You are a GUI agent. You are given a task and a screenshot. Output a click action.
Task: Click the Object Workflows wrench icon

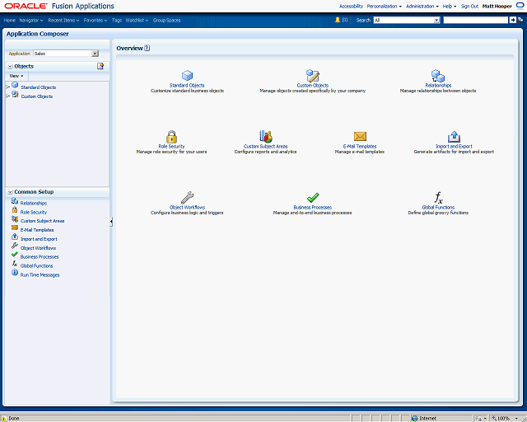tap(187, 198)
